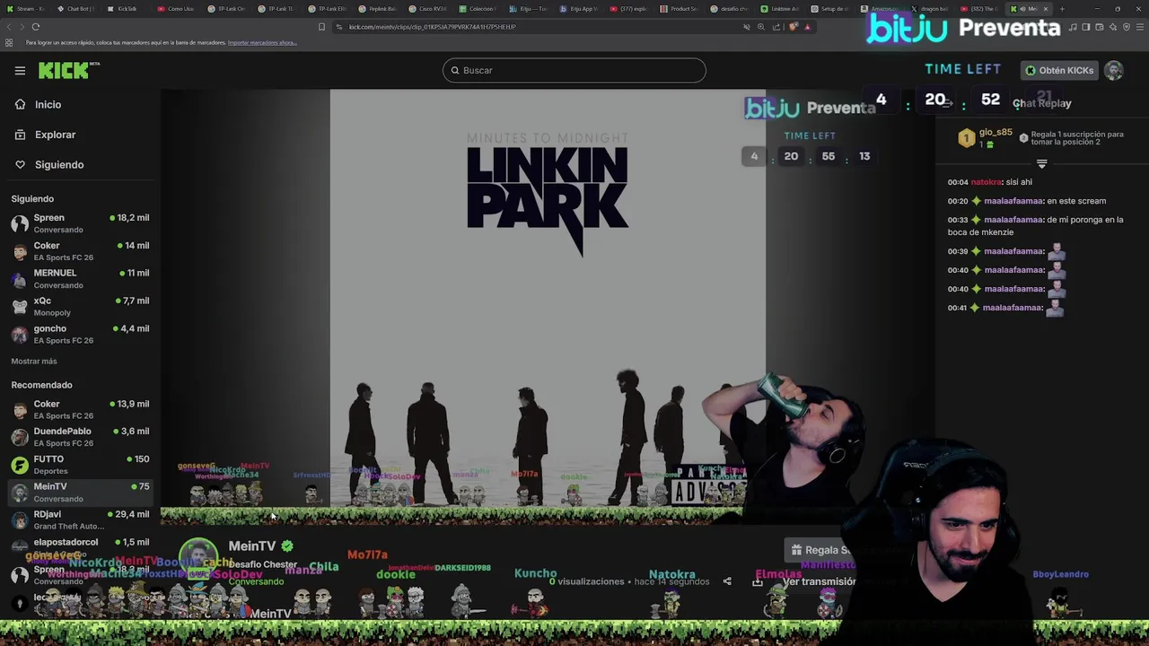Click the Recomendado section header
The width and height of the screenshot is (1149, 646).
pos(41,385)
